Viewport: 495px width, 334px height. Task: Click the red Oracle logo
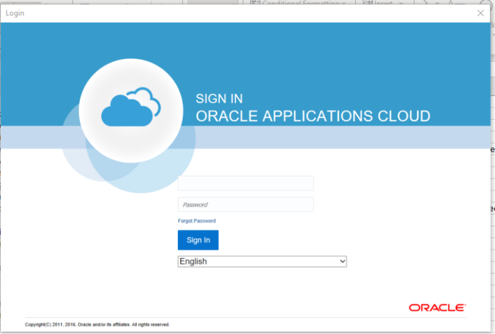(x=437, y=308)
